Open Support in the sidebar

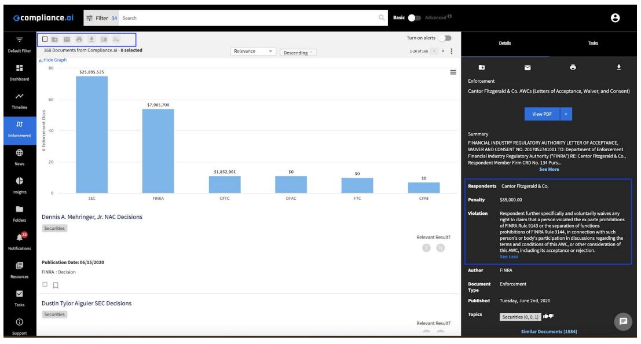pyautogui.click(x=19, y=327)
